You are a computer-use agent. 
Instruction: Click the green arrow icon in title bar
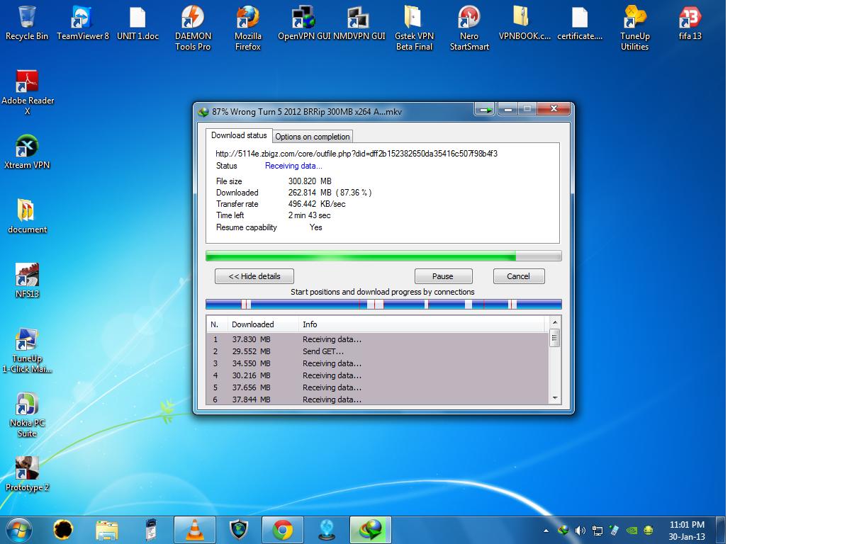[485, 110]
